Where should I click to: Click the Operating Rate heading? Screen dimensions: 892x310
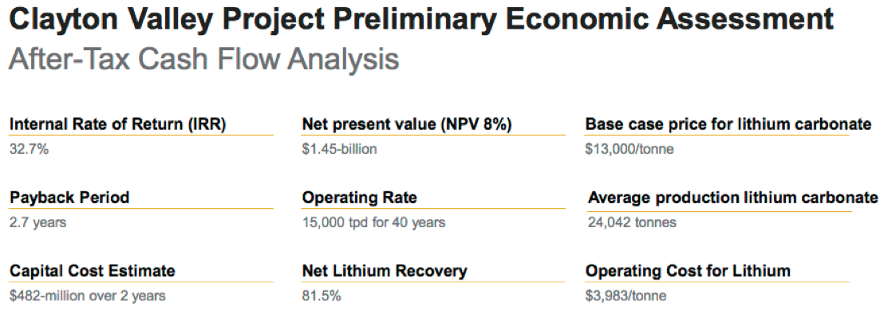[x=359, y=198]
